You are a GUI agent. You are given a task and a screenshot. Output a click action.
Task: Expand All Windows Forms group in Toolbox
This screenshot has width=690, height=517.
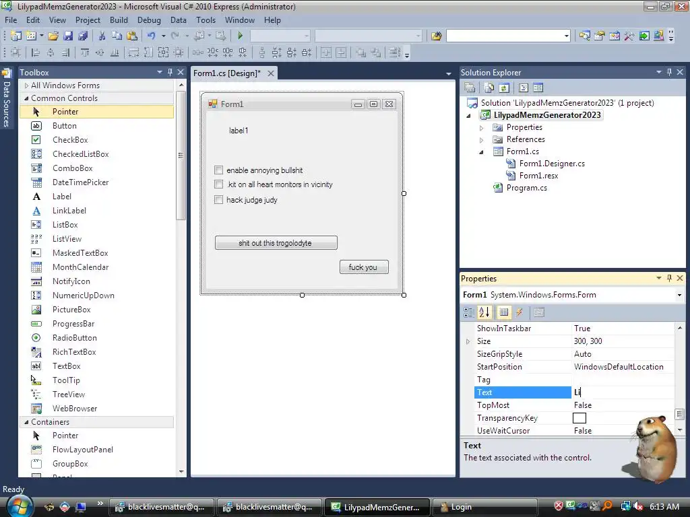(26, 85)
